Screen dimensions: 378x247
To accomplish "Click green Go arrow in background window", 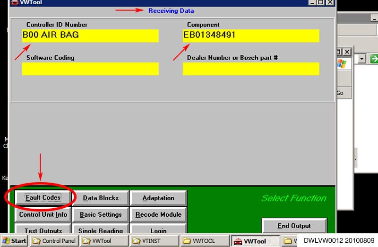I will tap(374, 59).
